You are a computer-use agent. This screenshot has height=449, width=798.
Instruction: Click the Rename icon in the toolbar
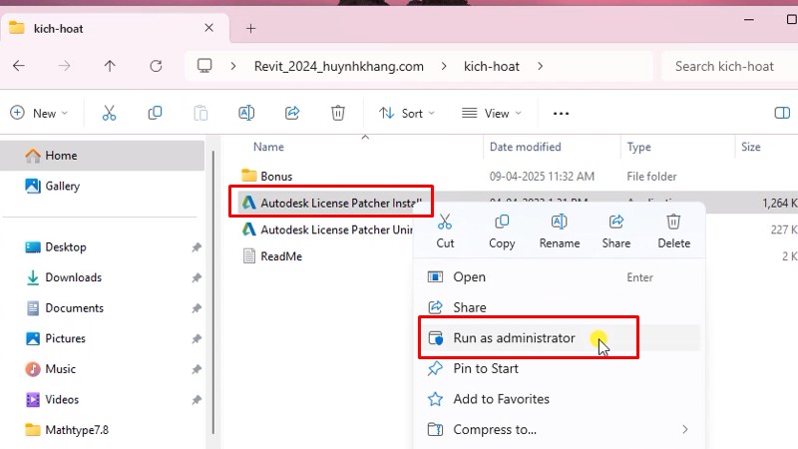coord(246,113)
